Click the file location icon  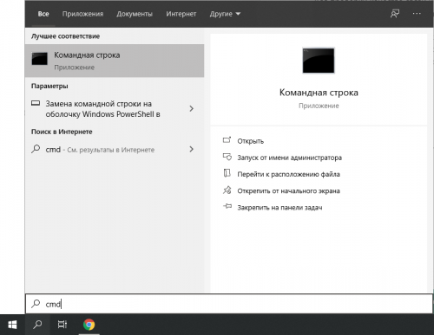pos(227,173)
